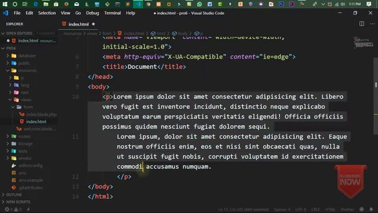The height and width of the screenshot is (213, 378).
Task: Click the VS Code taskbar icon
Action: pyautogui.click(x=138, y=4)
